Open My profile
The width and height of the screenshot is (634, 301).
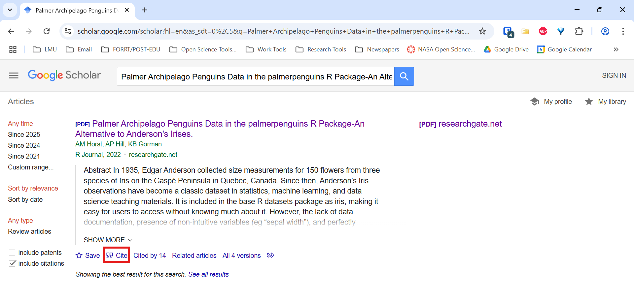coord(551,102)
